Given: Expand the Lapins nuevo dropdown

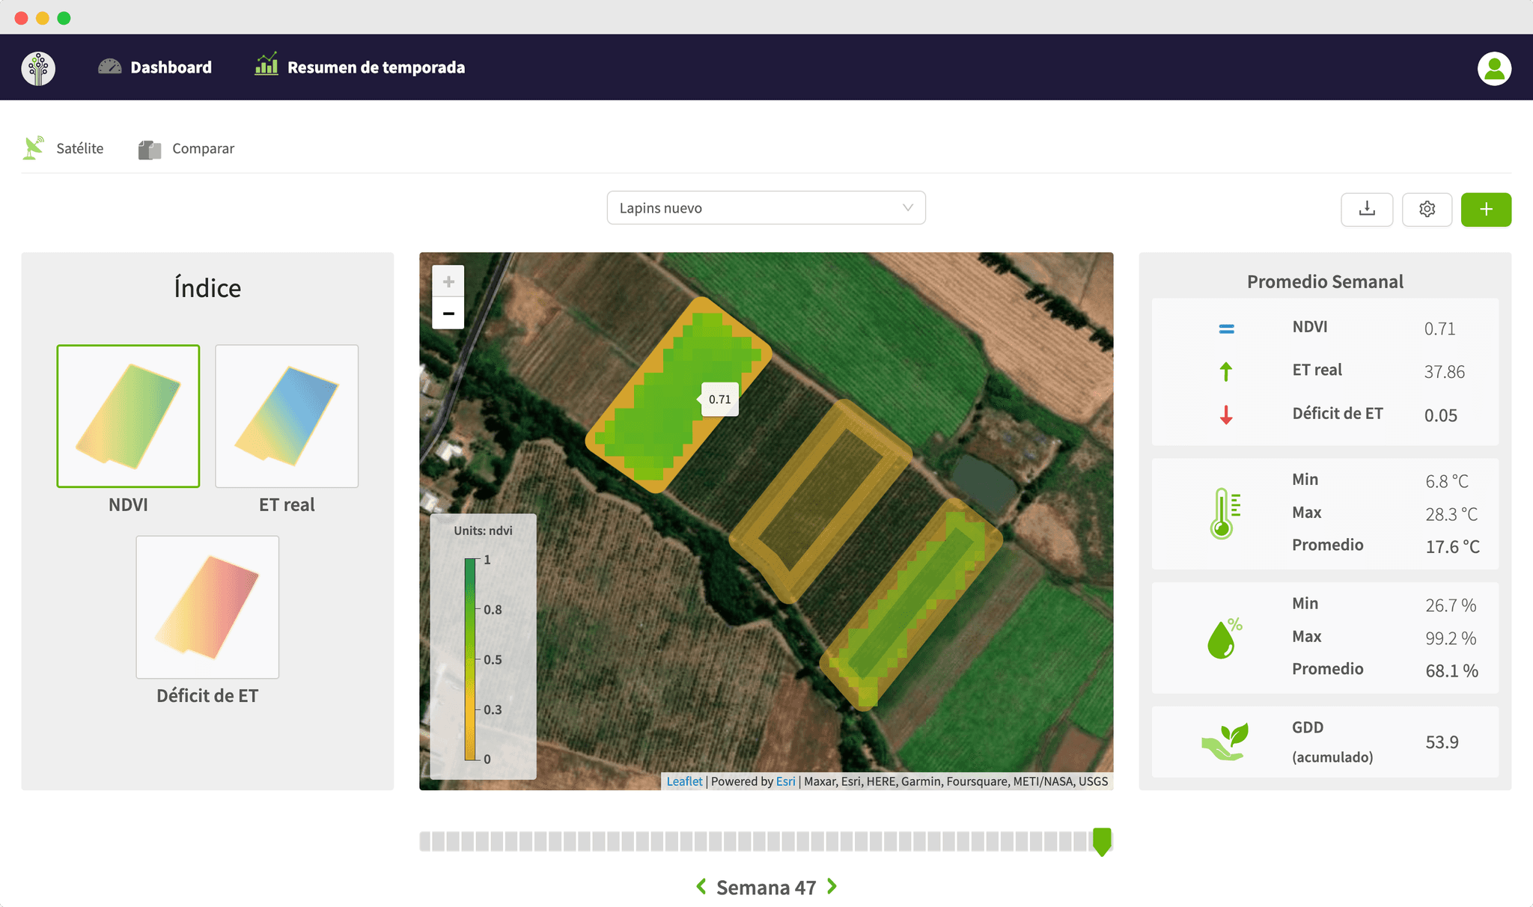Looking at the screenshot, I should pos(766,208).
